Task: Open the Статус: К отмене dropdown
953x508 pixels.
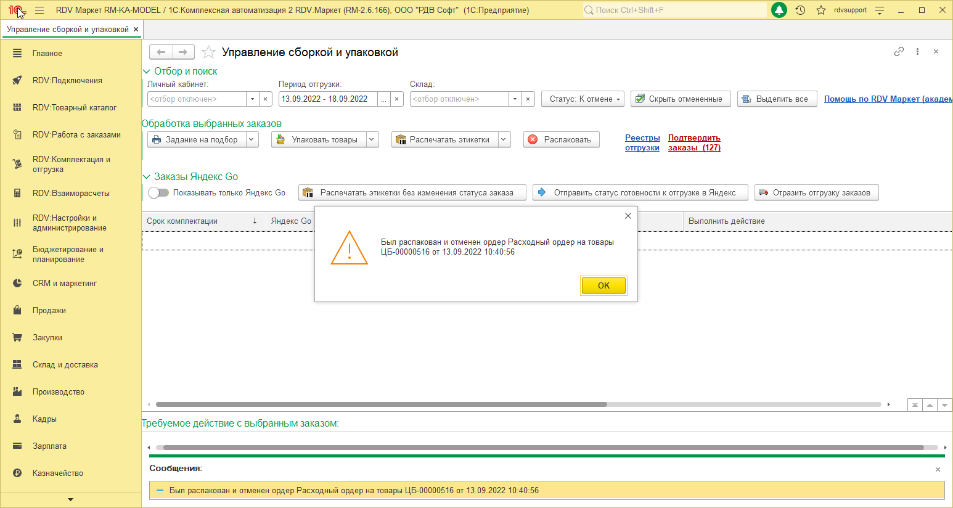Action: [x=583, y=99]
